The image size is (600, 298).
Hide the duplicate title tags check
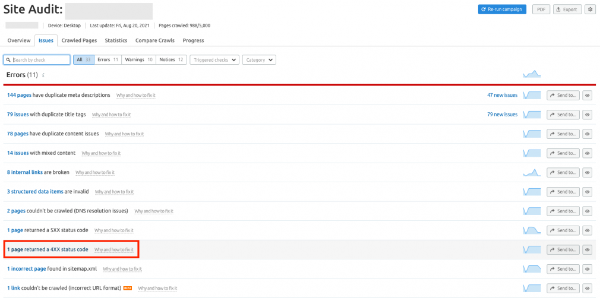coord(587,115)
